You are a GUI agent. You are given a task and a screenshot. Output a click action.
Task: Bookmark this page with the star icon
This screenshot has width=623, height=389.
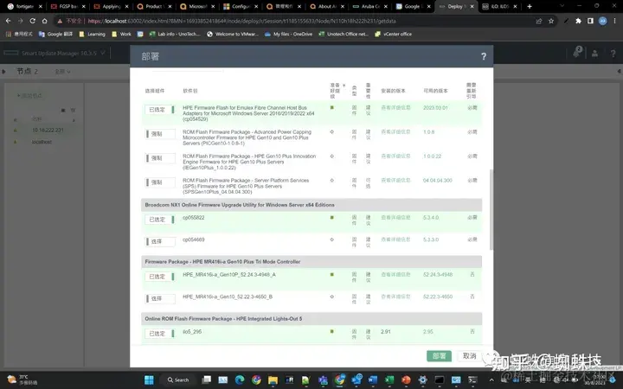[551, 21]
